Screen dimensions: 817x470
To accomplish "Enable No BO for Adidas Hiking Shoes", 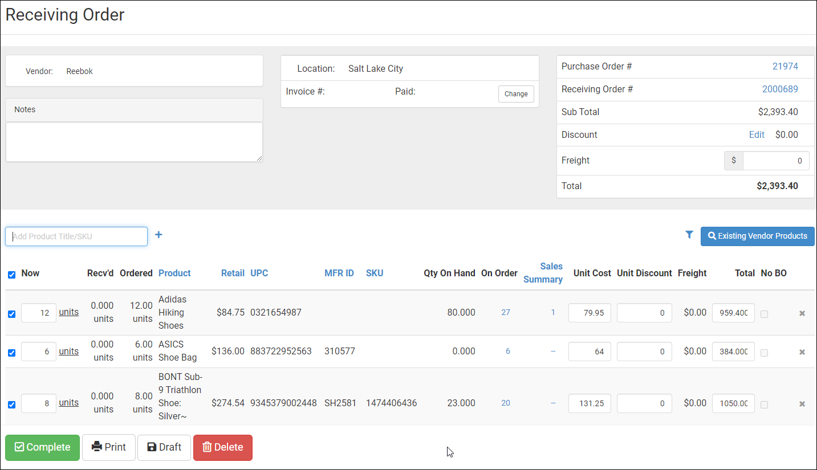I will coord(764,314).
